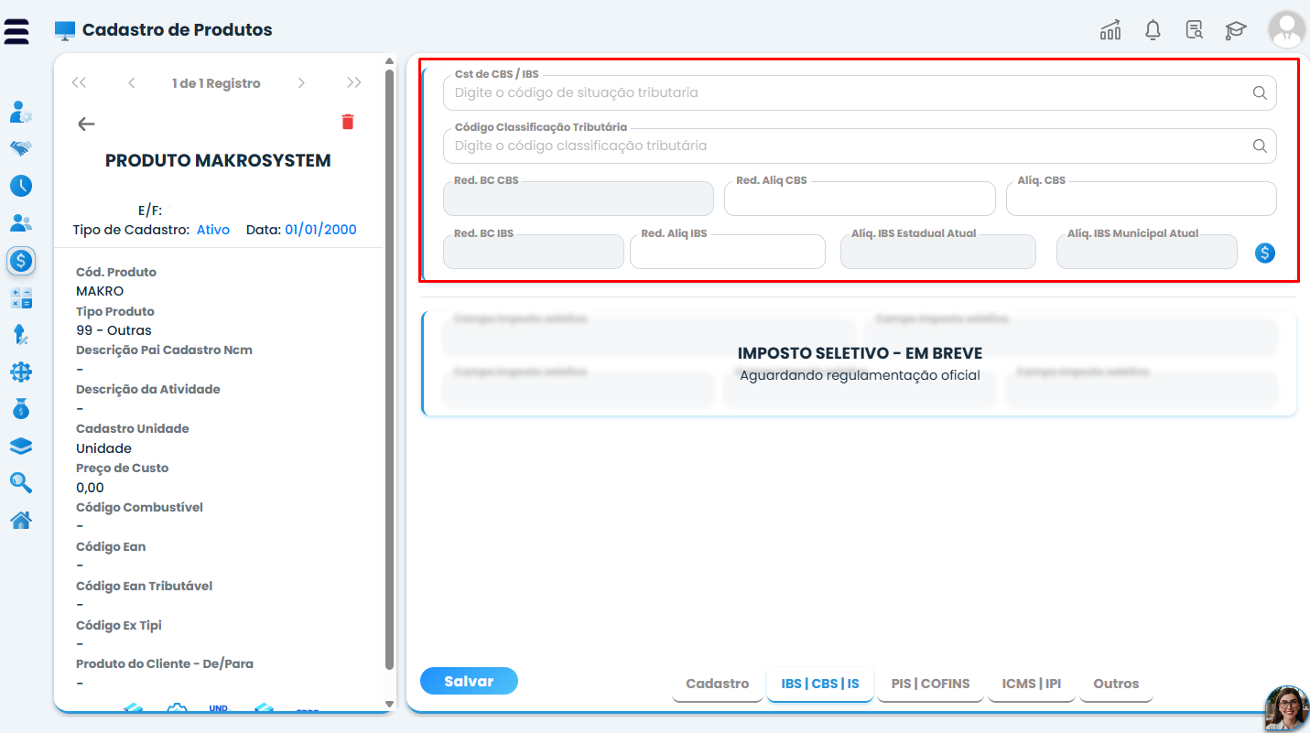Switch to the Cadastro tab

coord(718,684)
